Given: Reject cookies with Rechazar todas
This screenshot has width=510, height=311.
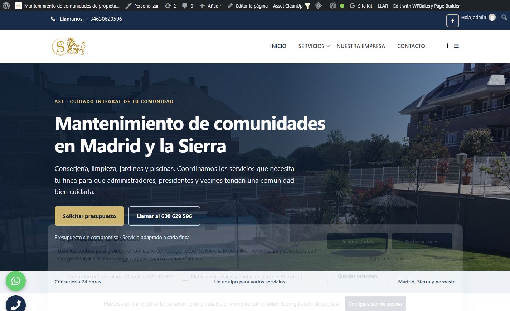Looking at the screenshot, I should click(422, 241).
